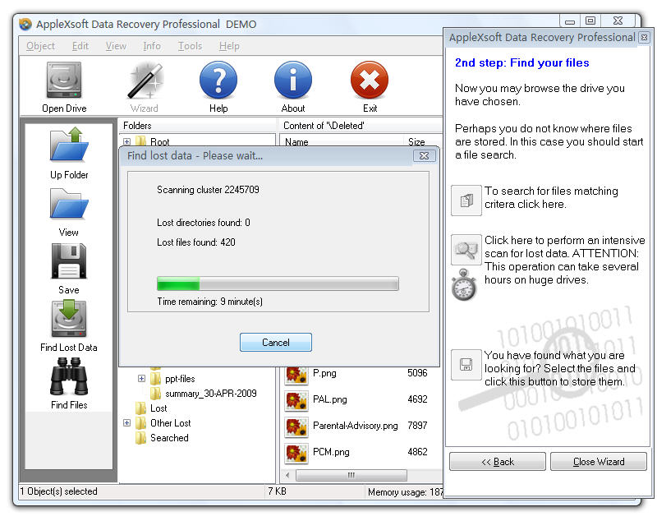Select the Parental-Advisory.png file
Image resolution: width=657 pixels, height=521 pixels.
(x=355, y=426)
